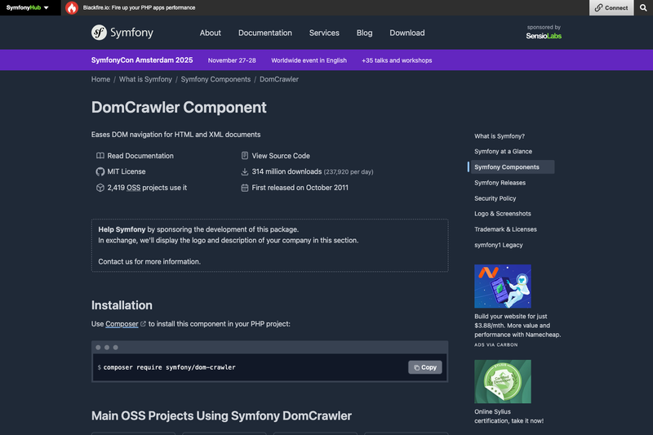
Task: Click the Namecheap ad image
Action: coord(503,286)
